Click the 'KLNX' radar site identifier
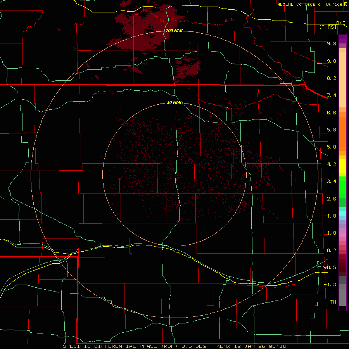This screenshot has height=349, width=349. tap(224, 346)
